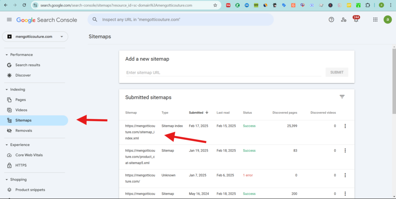Open the submitted sitemaps filter icon

pos(342,97)
